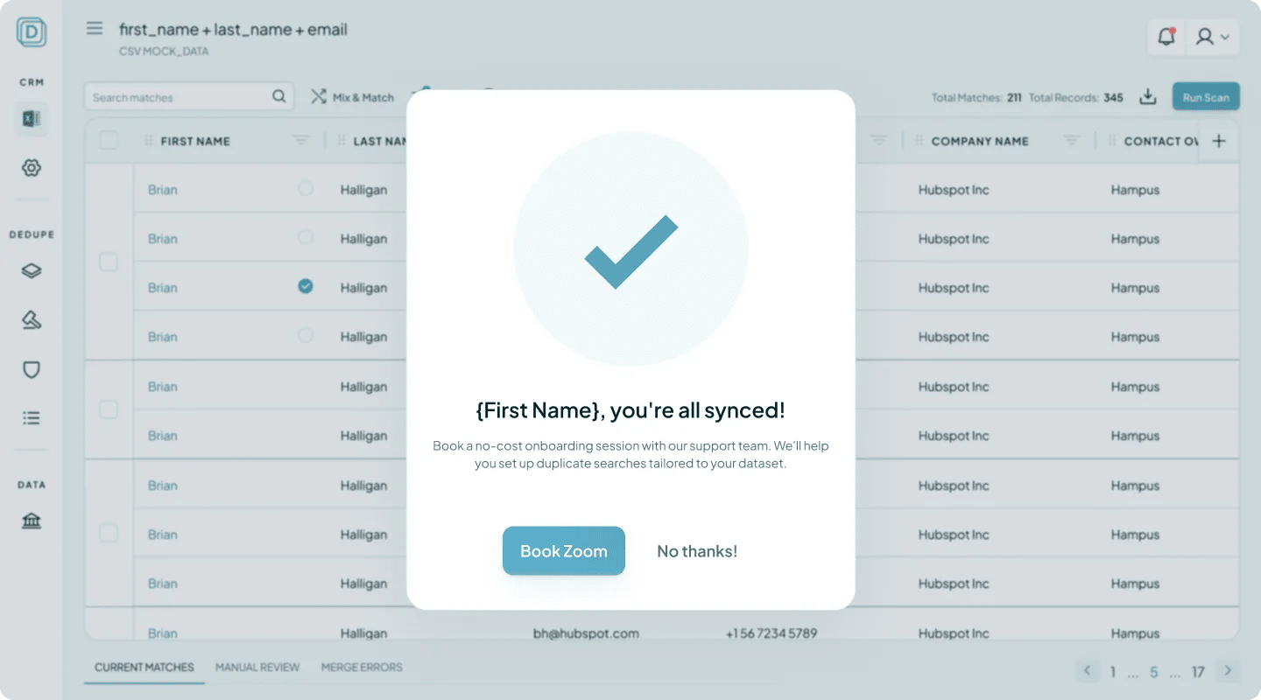Select the radio button in first Brian row
Screen dimensions: 1261x700
pyautogui.click(x=306, y=188)
